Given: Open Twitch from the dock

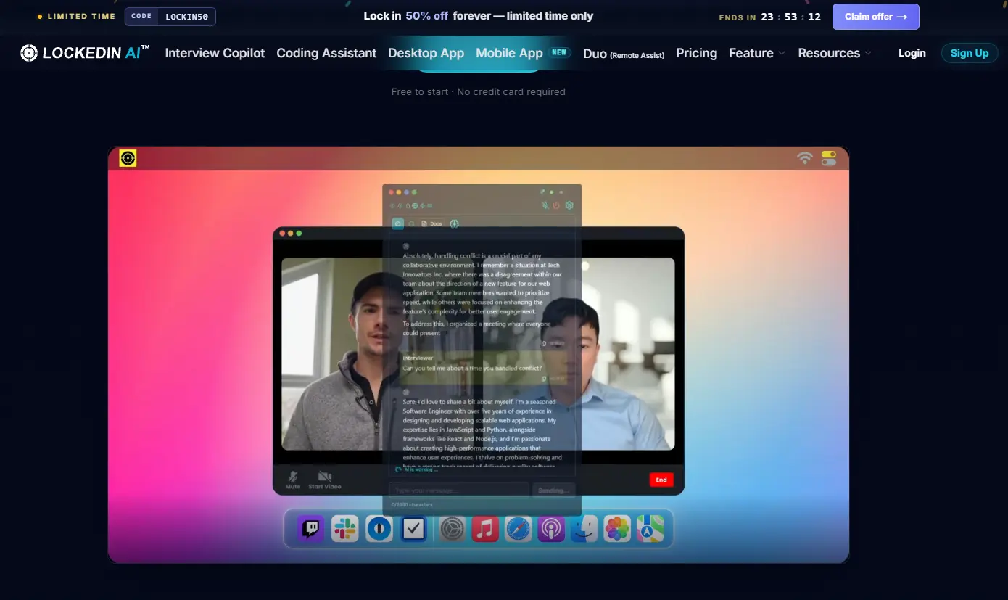Looking at the screenshot, I should coord(311,529).
